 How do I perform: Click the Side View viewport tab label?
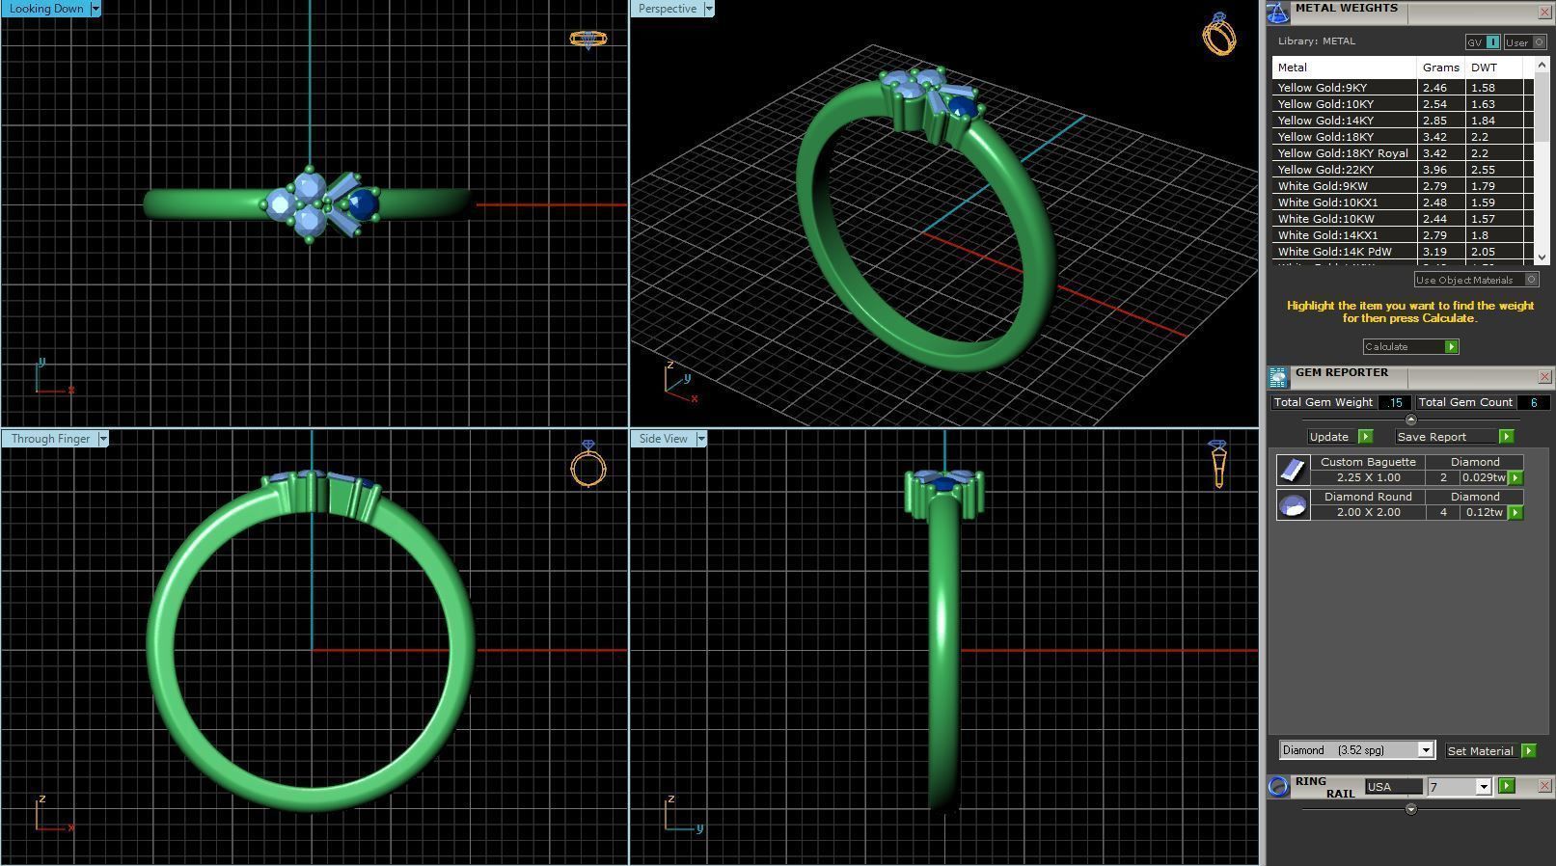click(x=663, y=439)
